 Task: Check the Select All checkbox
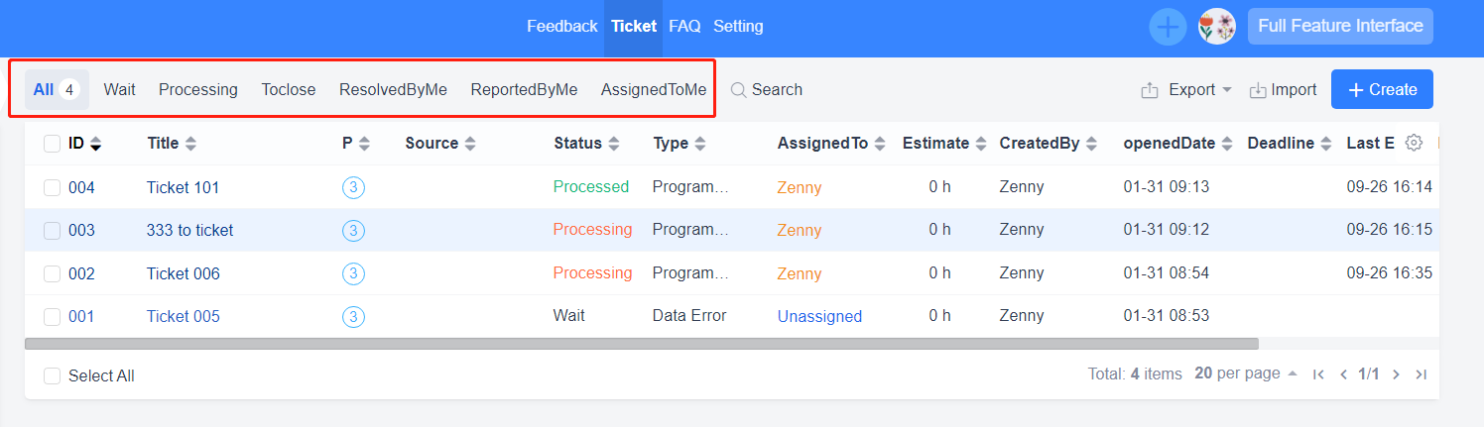[x=53, y=376]
